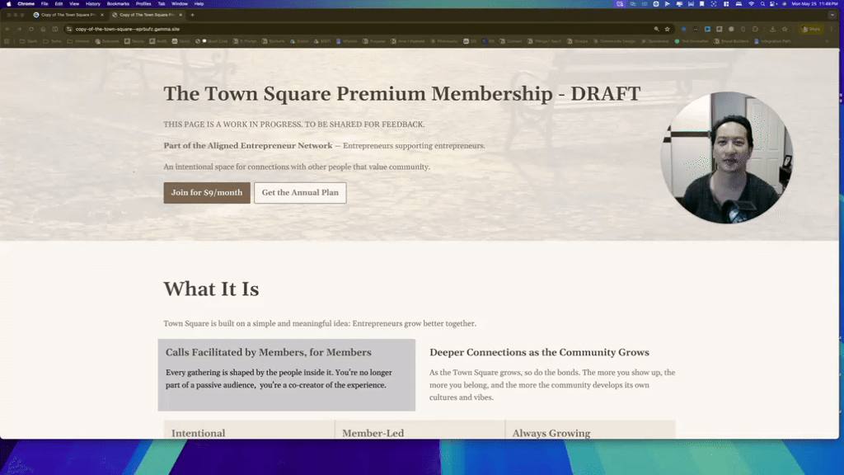Click the zoom magnifier in the address bar
This screenshot has width=844, height=475.
tap(656, 29)
